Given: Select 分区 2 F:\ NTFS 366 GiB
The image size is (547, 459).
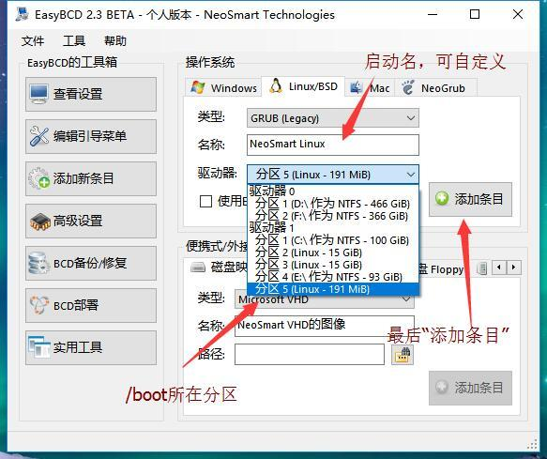Looking at the screenshot, I should point(333,216).
